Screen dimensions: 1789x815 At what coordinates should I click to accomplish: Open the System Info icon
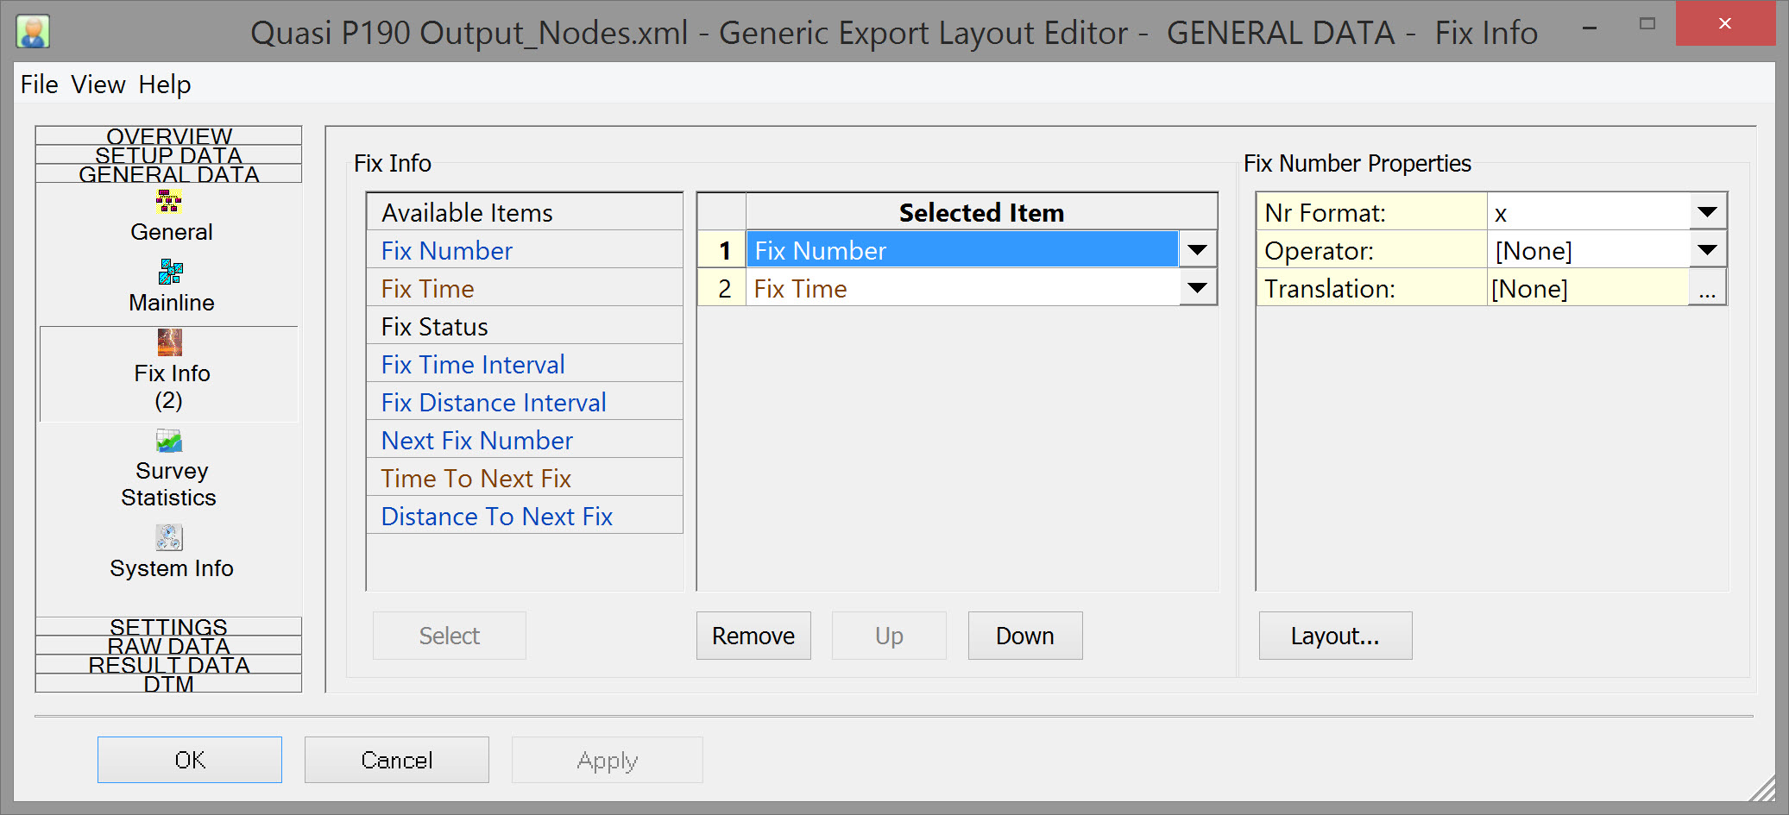[x=169, y=538]
